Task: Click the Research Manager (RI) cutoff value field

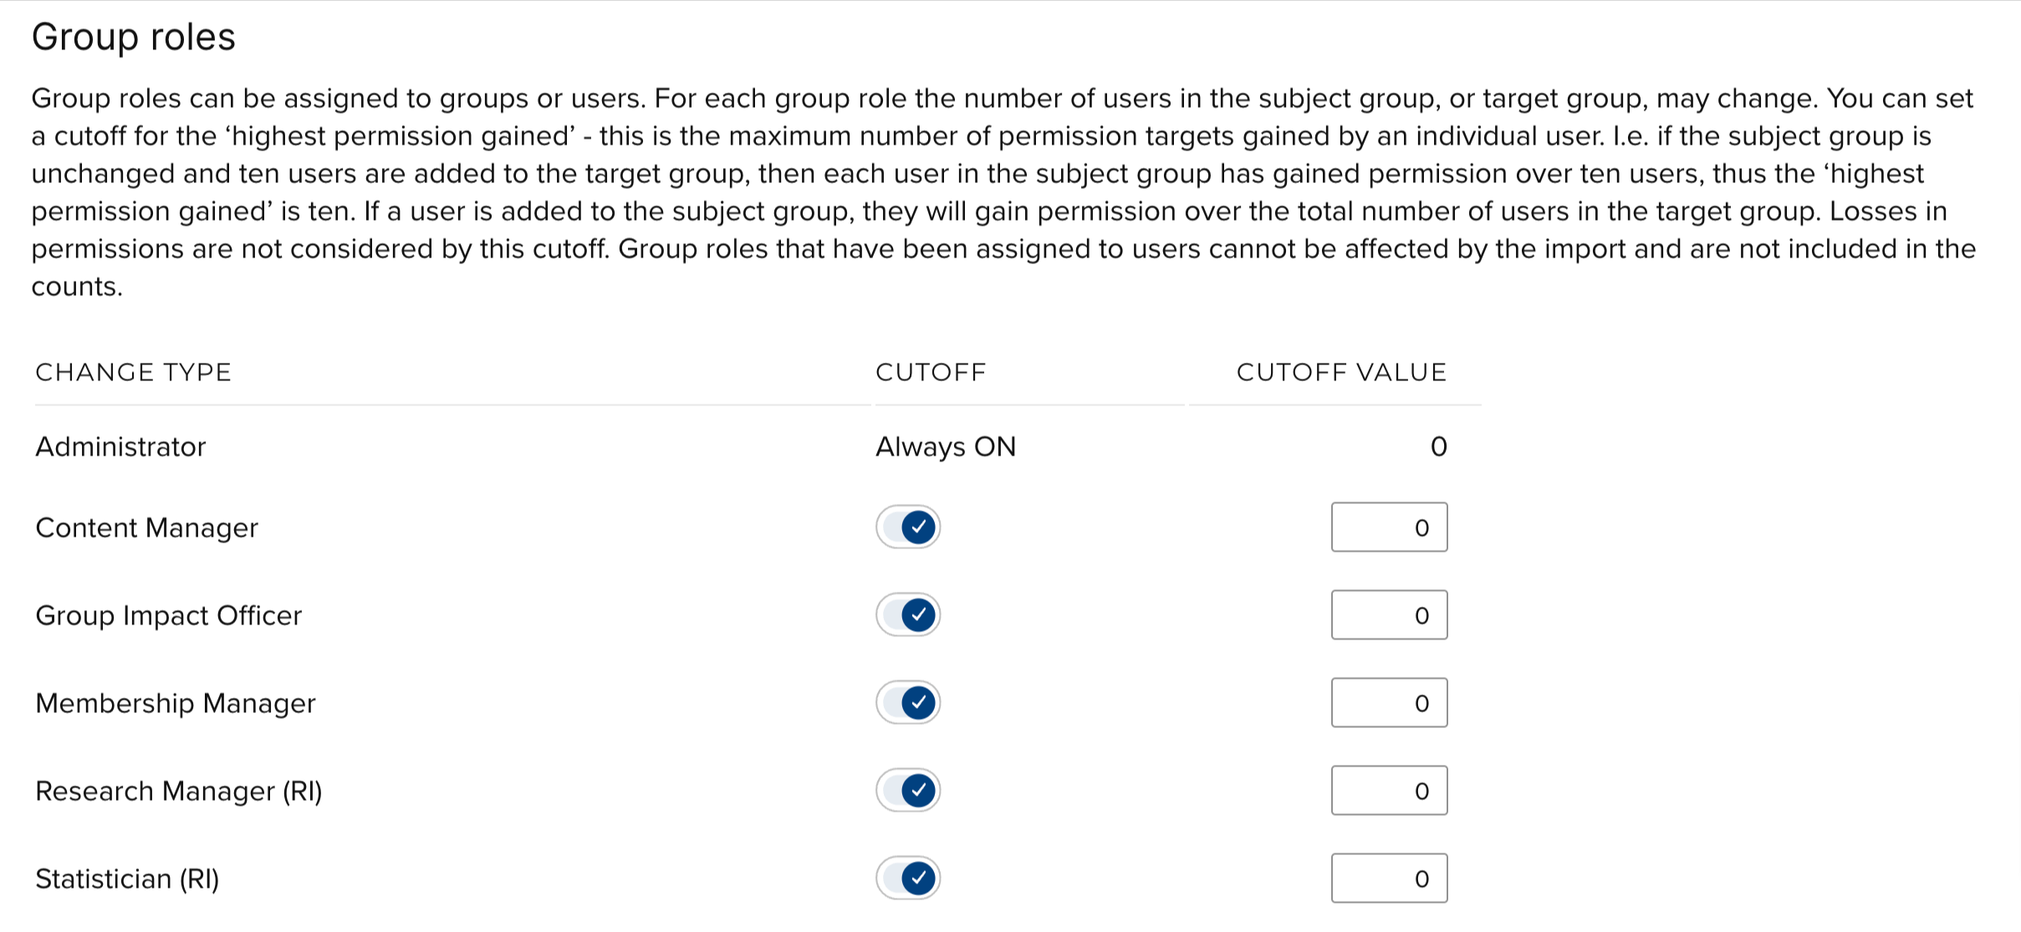Action: tap(1389, 791)
